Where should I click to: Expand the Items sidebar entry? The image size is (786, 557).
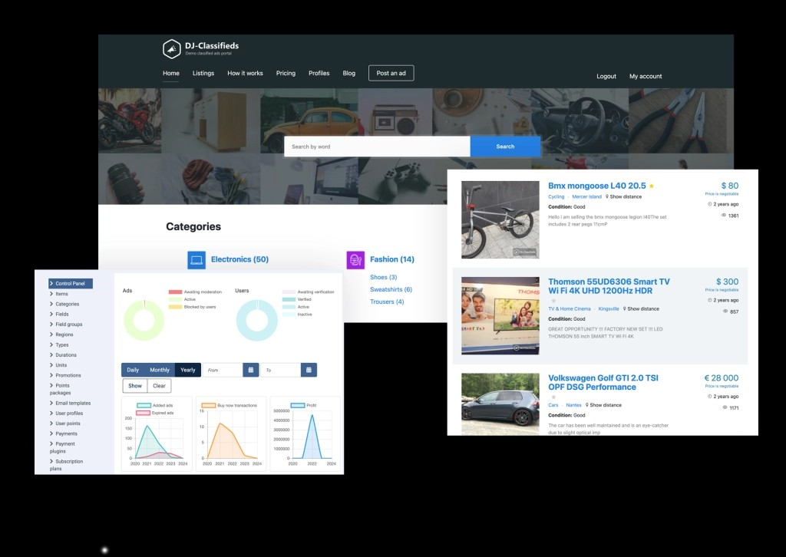61,294
